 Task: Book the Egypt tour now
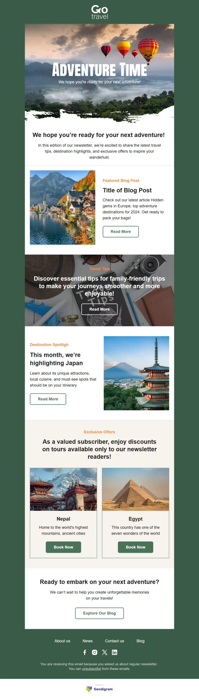(x=136, y=547)
